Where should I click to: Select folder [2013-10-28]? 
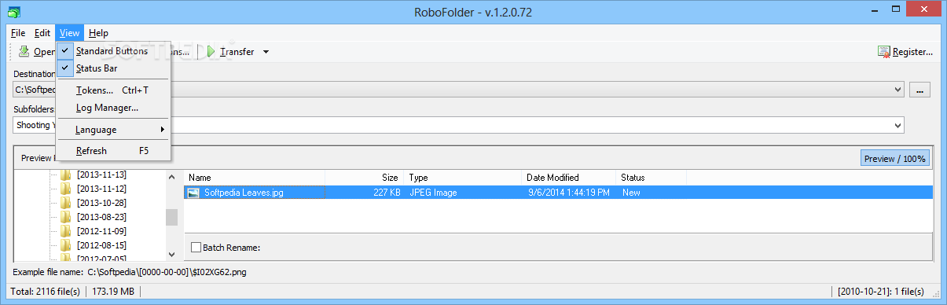(101, 203)
